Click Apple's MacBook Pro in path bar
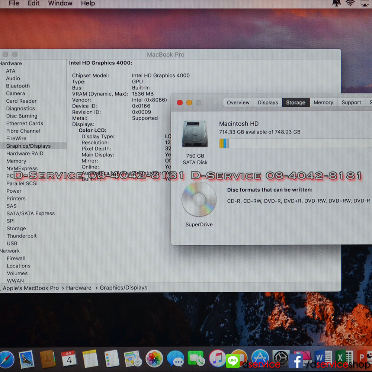This screenshot has height=372, width=372. [31, 288]
